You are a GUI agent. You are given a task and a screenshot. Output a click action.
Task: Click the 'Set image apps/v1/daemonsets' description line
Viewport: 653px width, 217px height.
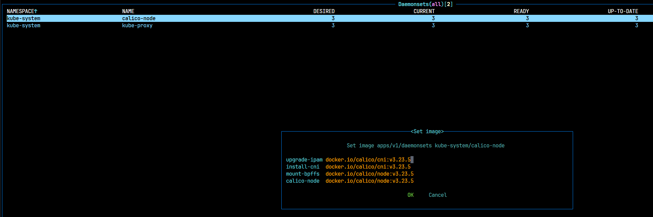tap(426, 146)
